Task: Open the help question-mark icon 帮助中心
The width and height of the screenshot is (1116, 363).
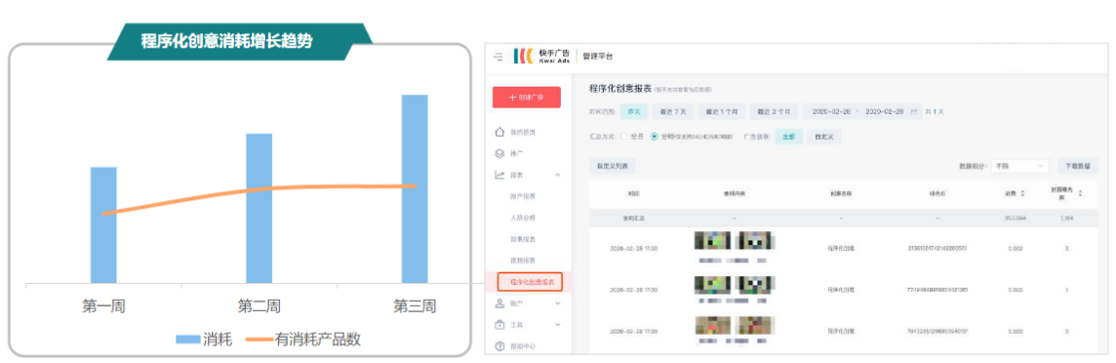Action: pyautogui.click(x=498, y=345)
